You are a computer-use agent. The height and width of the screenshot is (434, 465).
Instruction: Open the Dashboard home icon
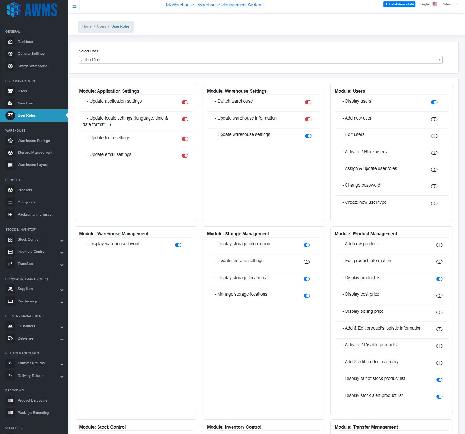pos(10,42)
